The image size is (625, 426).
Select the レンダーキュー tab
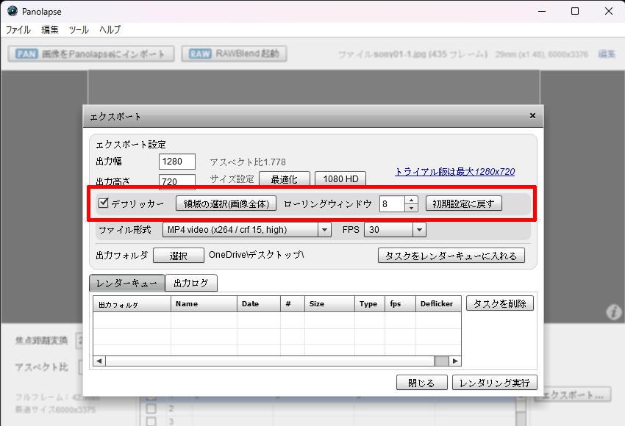(x=126, y=283)
